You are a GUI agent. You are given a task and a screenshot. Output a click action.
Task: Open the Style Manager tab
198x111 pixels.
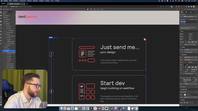click(191, 12)
